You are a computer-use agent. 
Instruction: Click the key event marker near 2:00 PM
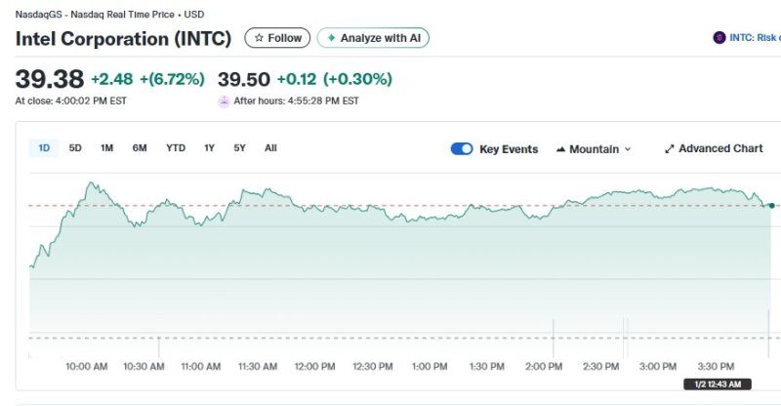554,337
